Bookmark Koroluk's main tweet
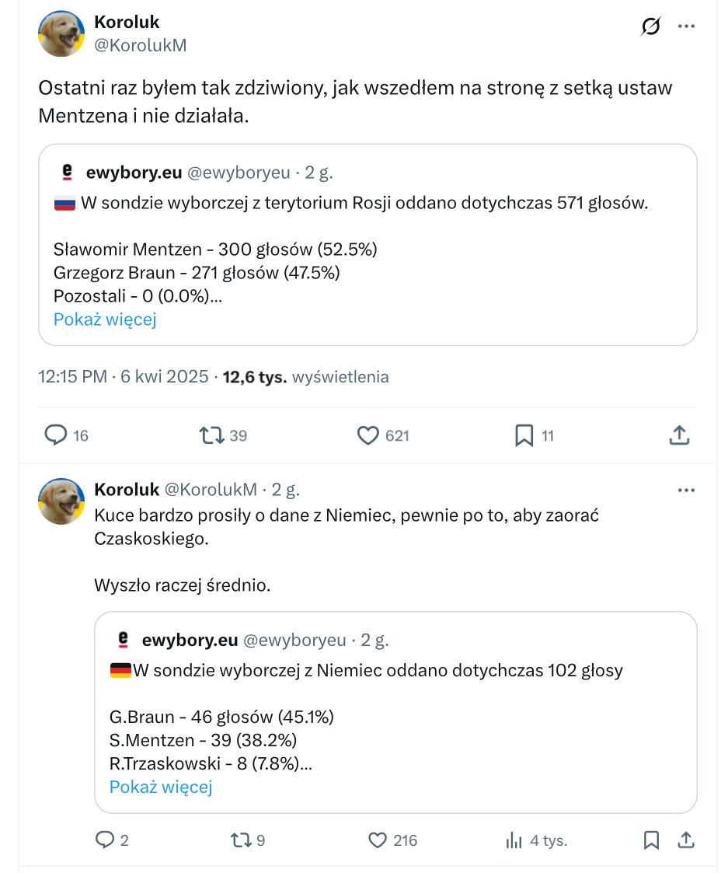This screenshot has height=873, width=728. 525,435
